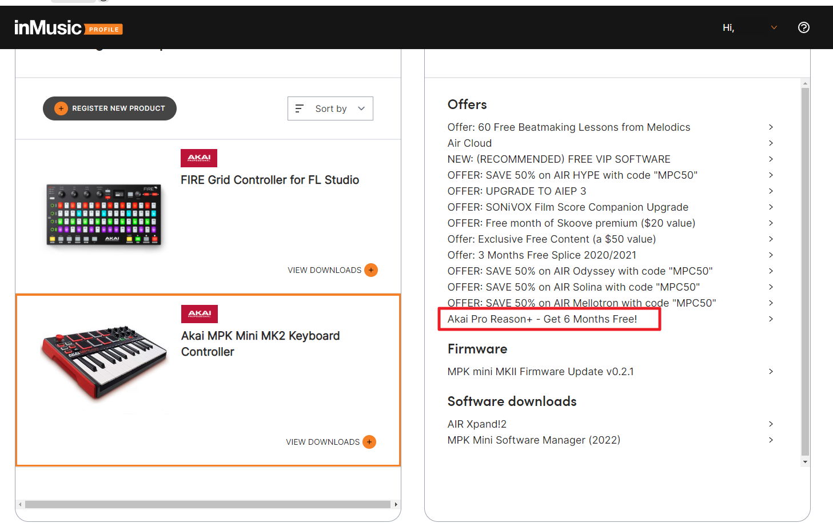Click the FIRE Grid Controller product image
The image size is (833, 523).
click(103, 215)
